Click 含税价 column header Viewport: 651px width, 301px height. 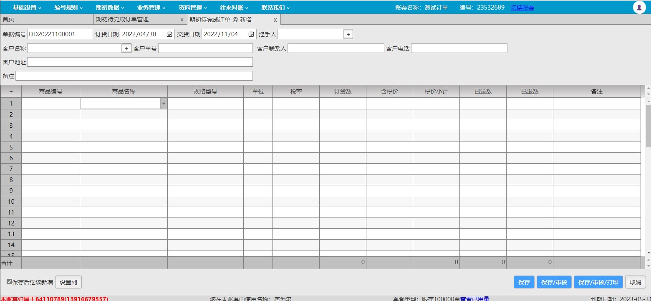tap(389, 91)
